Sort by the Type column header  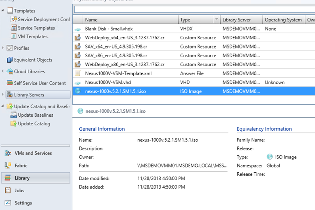click(196, 19)
